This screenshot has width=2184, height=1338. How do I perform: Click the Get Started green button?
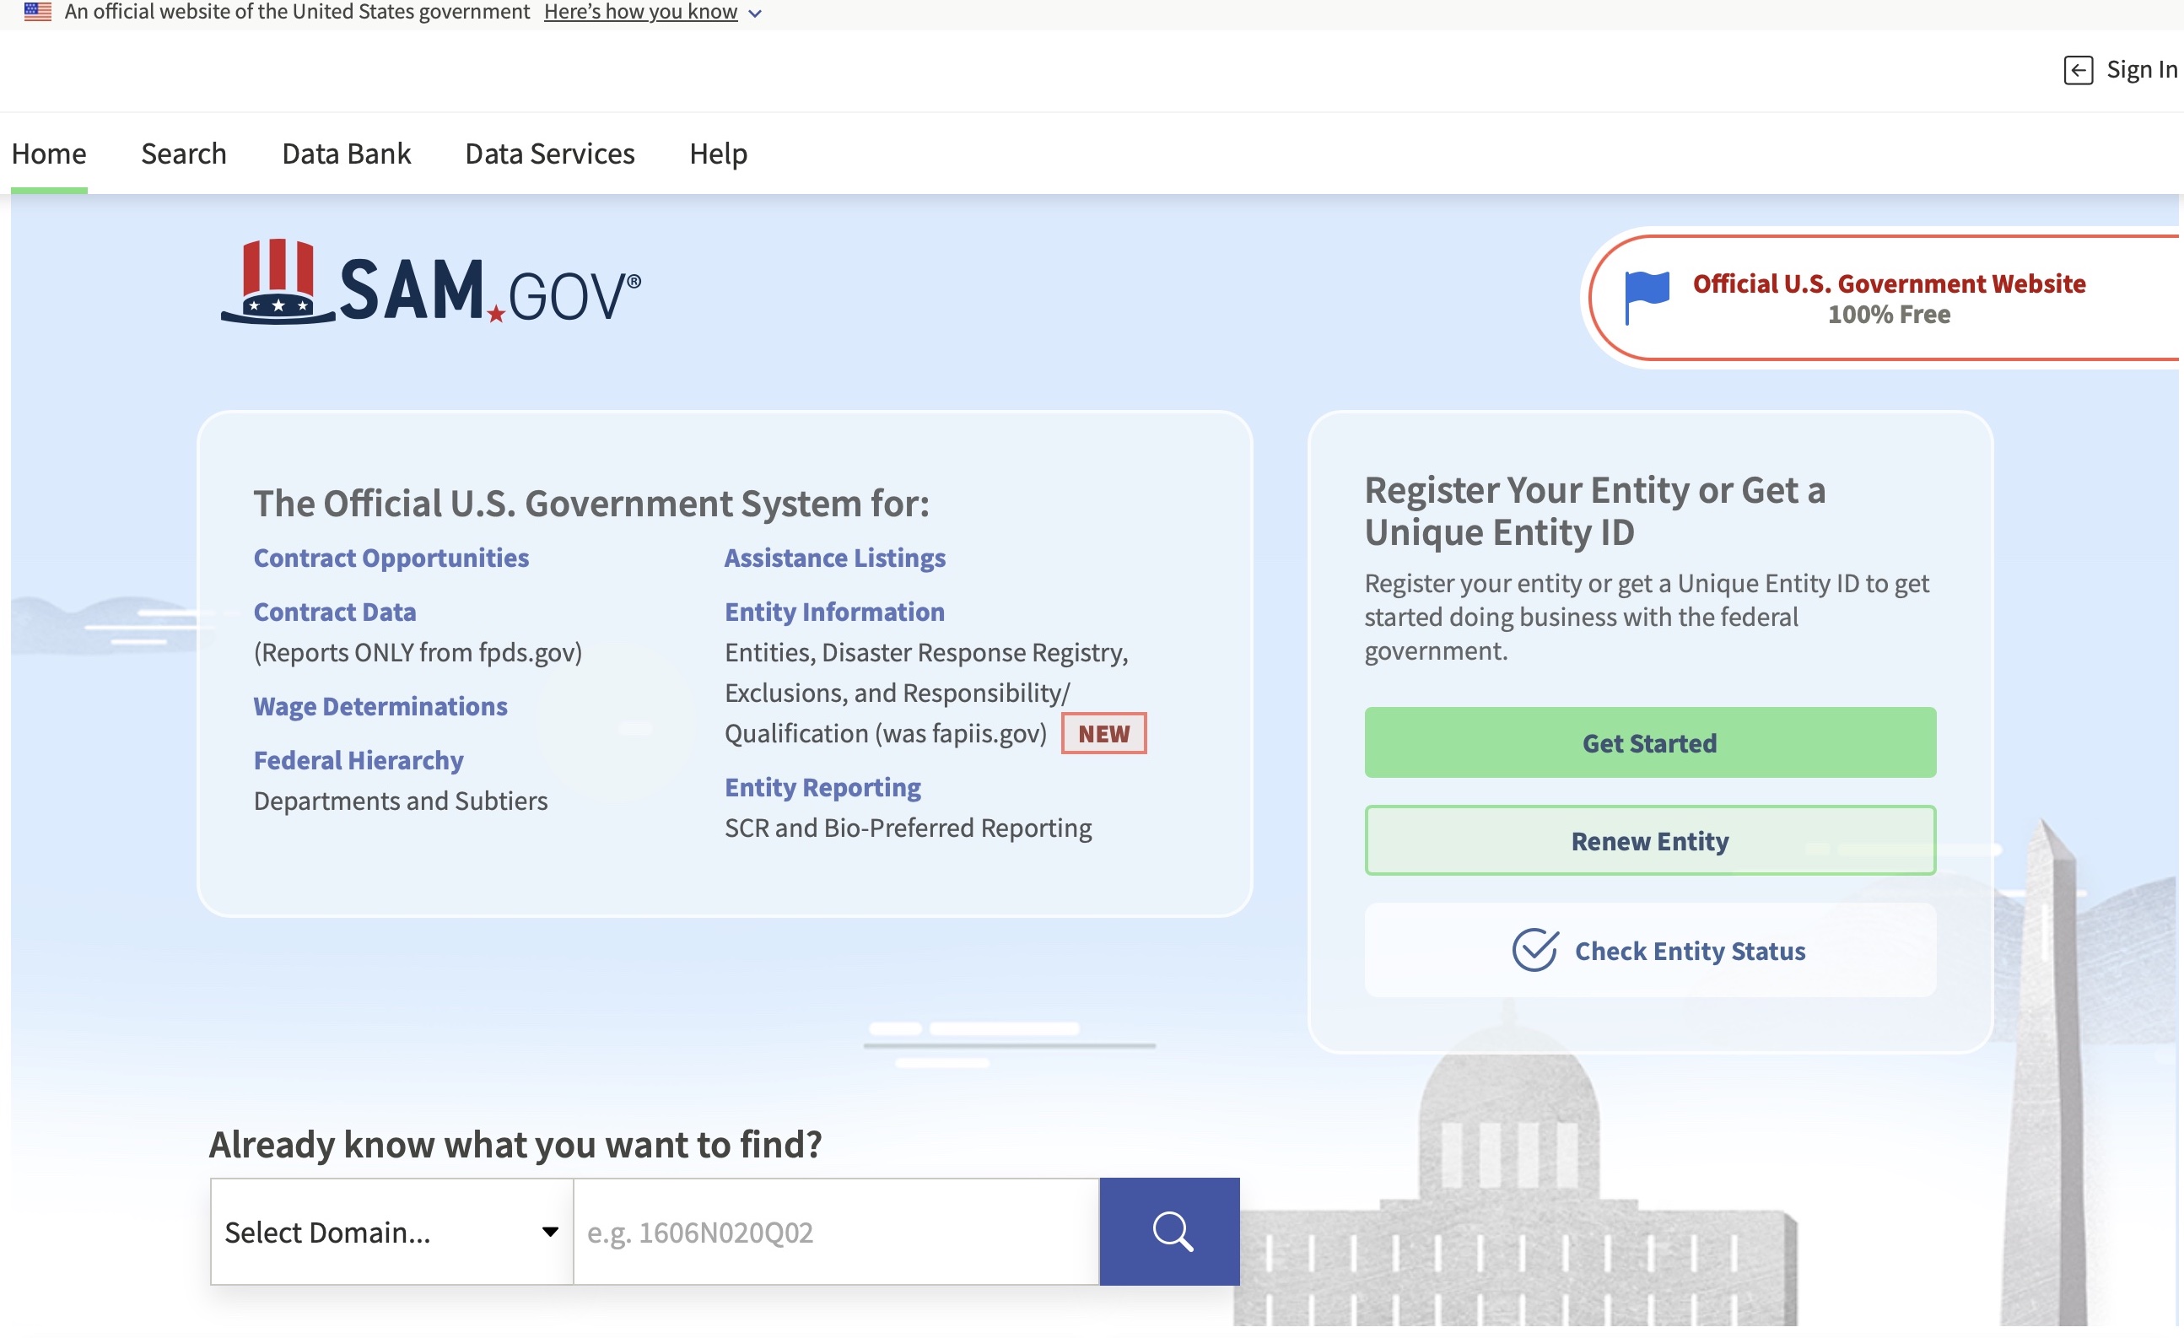1649,742
